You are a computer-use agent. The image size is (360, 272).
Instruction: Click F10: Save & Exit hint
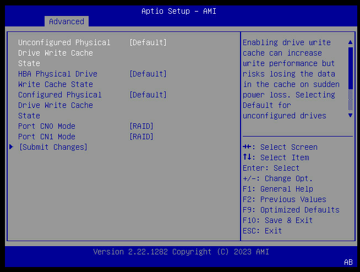click(x=277, y=220)
